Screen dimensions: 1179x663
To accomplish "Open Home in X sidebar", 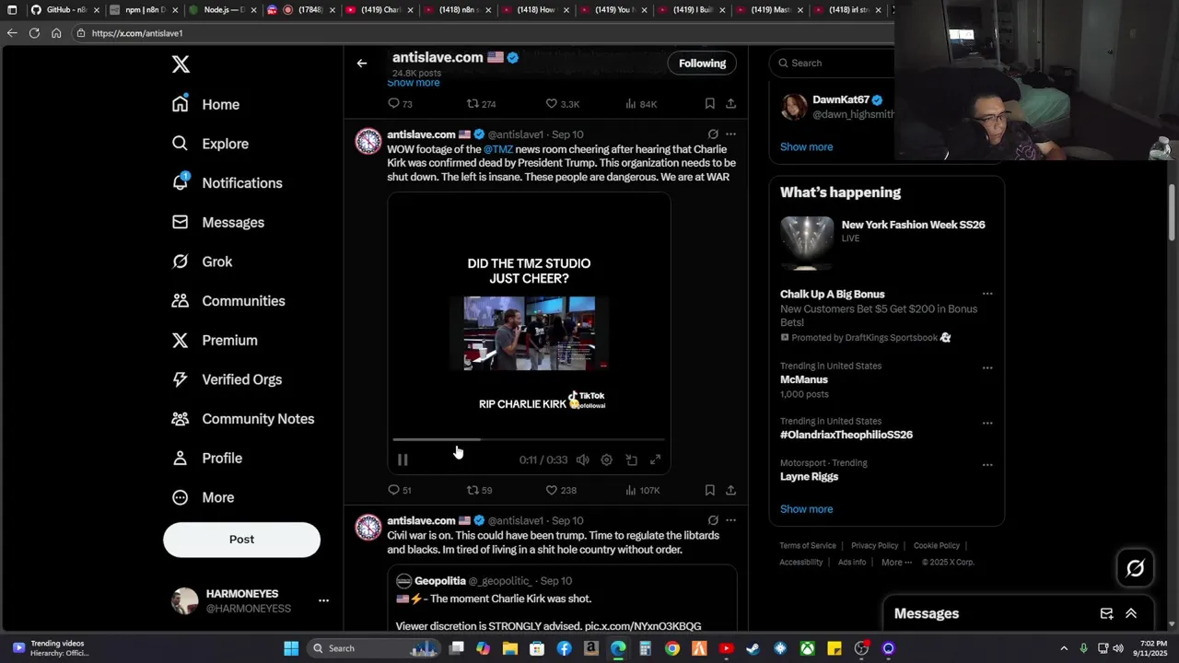I will [x=205, y=104].
